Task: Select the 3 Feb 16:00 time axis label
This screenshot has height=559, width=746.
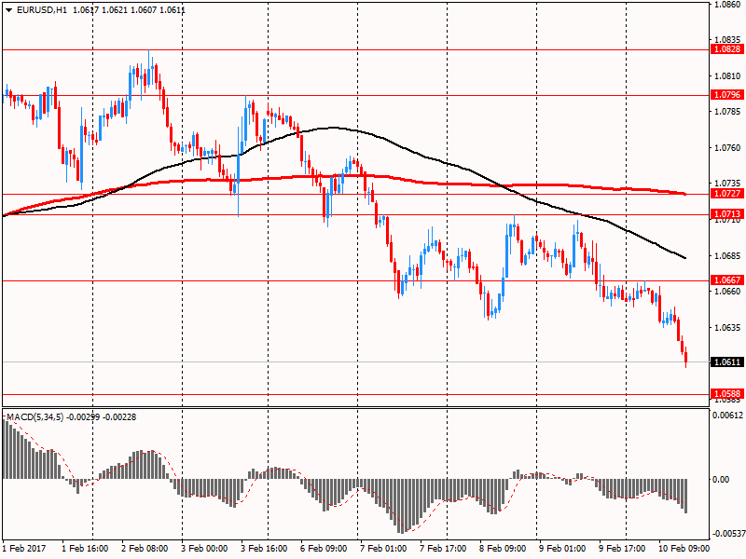Action: pyautogui.click(x=264, y=548)
